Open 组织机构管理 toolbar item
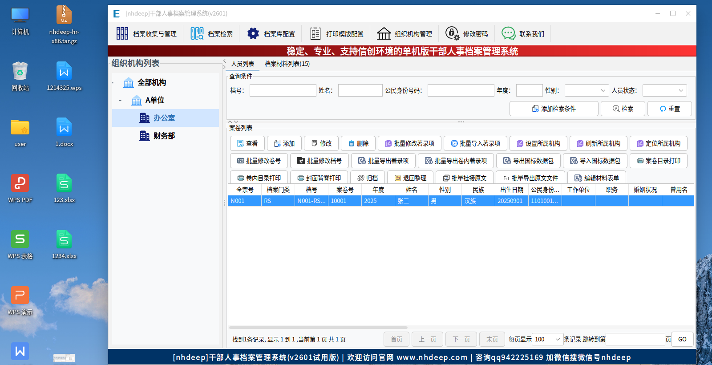The image size is (712, 365). 405,34
